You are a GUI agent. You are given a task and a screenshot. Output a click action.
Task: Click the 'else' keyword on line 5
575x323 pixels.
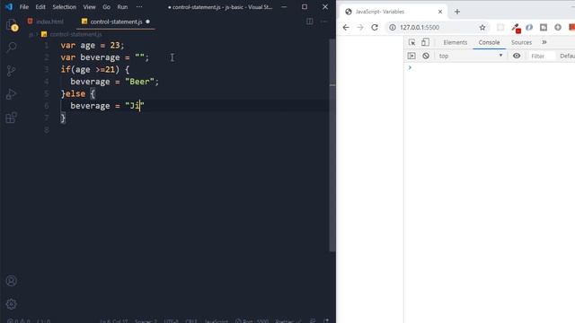75,93
